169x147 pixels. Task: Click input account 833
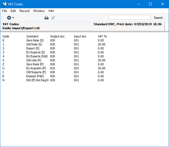pos(76,68)
